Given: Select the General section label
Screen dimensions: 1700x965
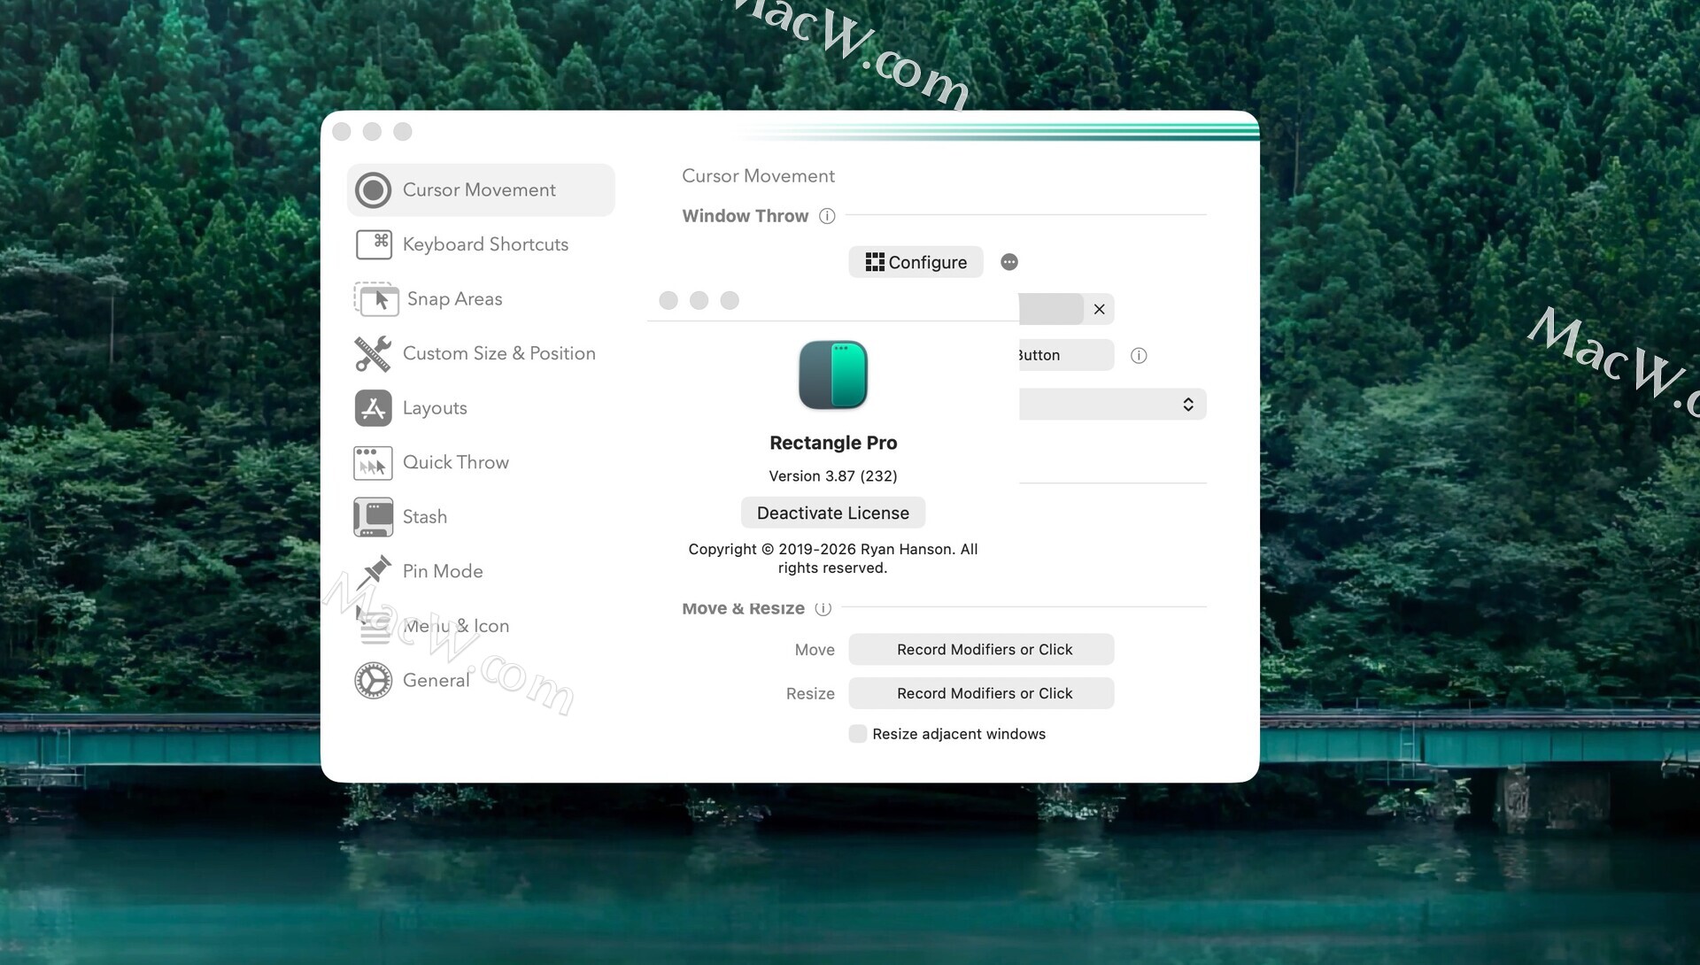Looking at the screenshot, I should point(436,681).
